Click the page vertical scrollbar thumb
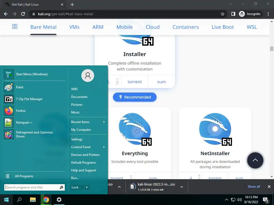This screenshot has width=274, height=205. [272, 49]
